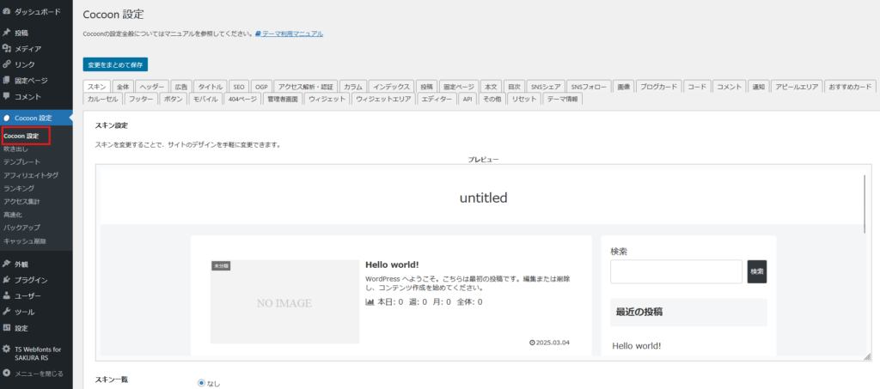Click the ツール wrench icon

pos(7,312)
